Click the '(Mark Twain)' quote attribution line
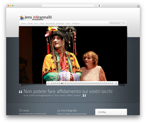 coord(74,95)
